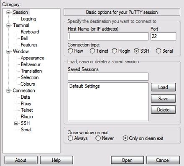Open the Window category
This screenshot has height=166, width=184.
pos(21,51)
